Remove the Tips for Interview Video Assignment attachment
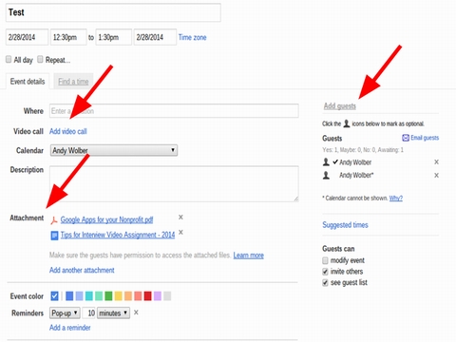Image resolution: width=456 pixels, height=342 pixels. 180,233
